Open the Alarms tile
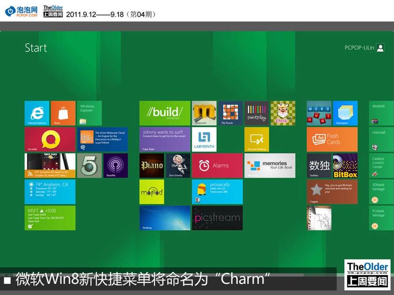Screen dimensions: 394x295 click(x=217, y=166)
